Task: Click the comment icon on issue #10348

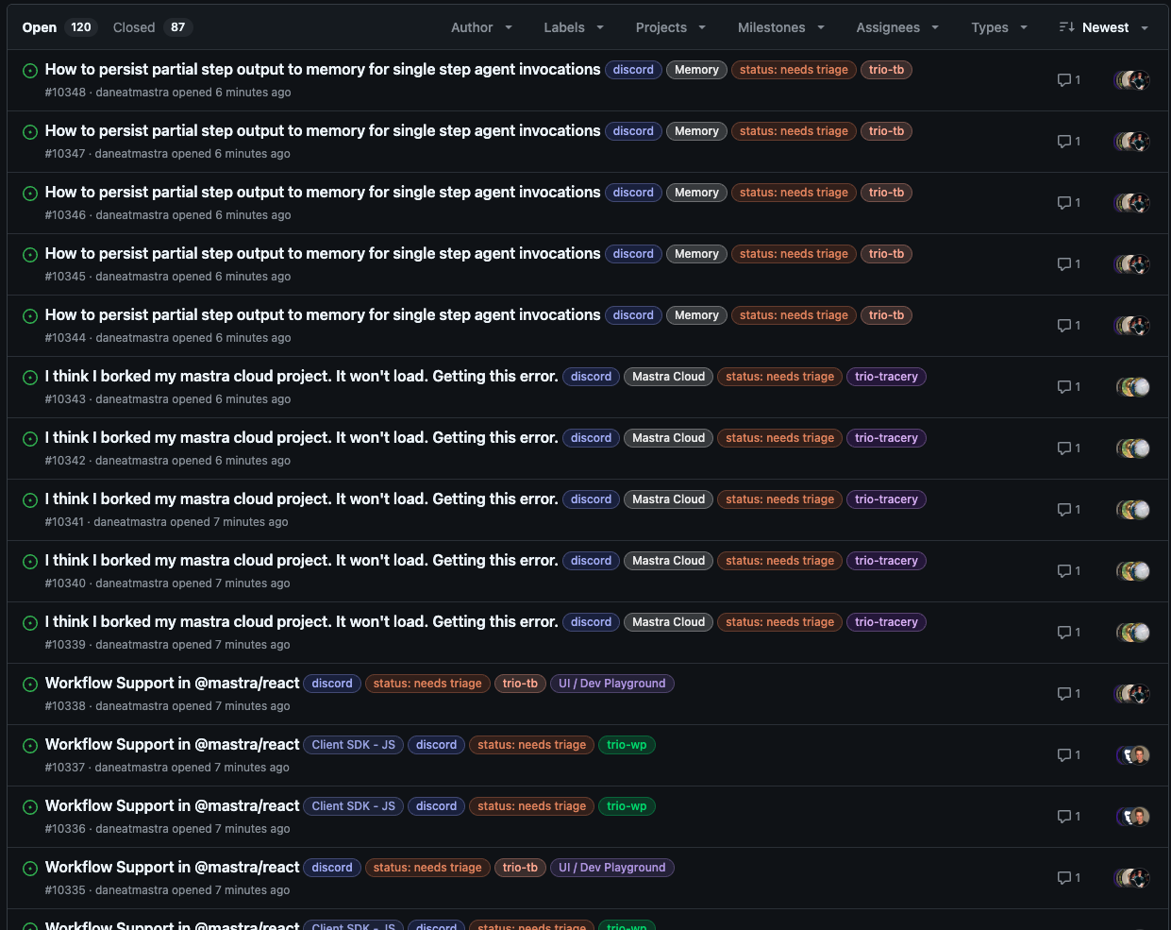Action: pyautogui.click(x=1064, y=80)
